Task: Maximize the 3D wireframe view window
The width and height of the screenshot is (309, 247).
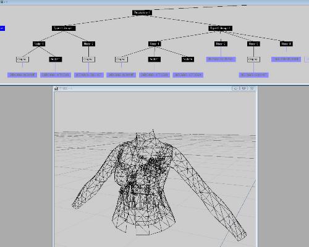Action: tap(243, 88)
